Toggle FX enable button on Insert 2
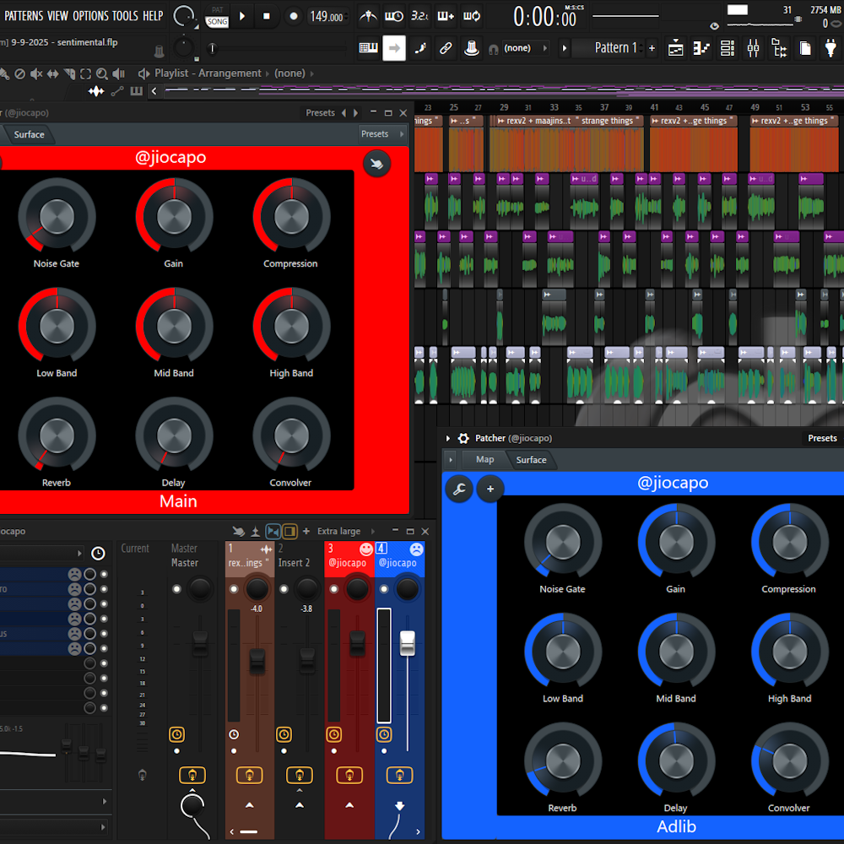Image resolution: width=844 pixels, height=844 pixels. pyautogui.click(x=300, y=775)
